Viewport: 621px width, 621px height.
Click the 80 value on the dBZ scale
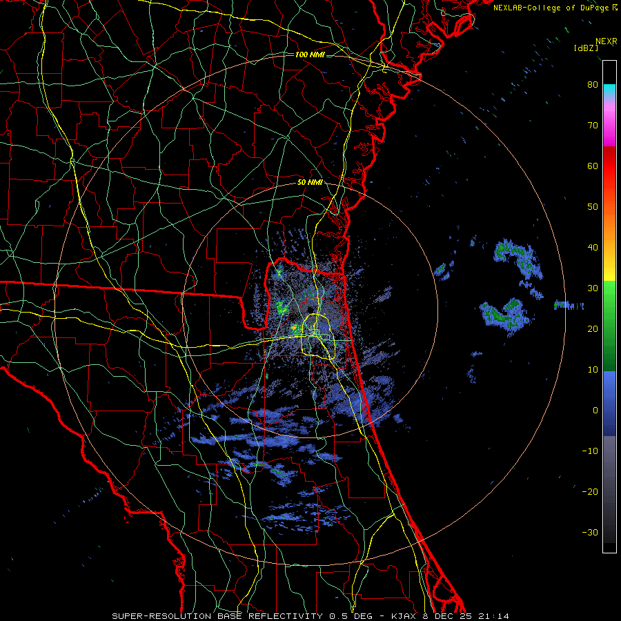click(593, 85)
